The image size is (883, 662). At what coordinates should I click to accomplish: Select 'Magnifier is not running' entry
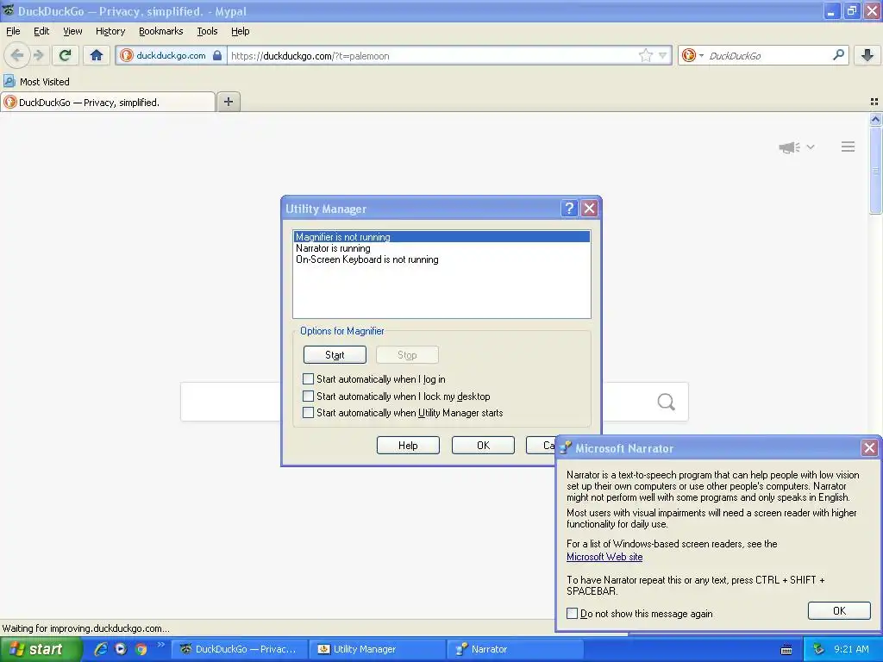(441, 237)
